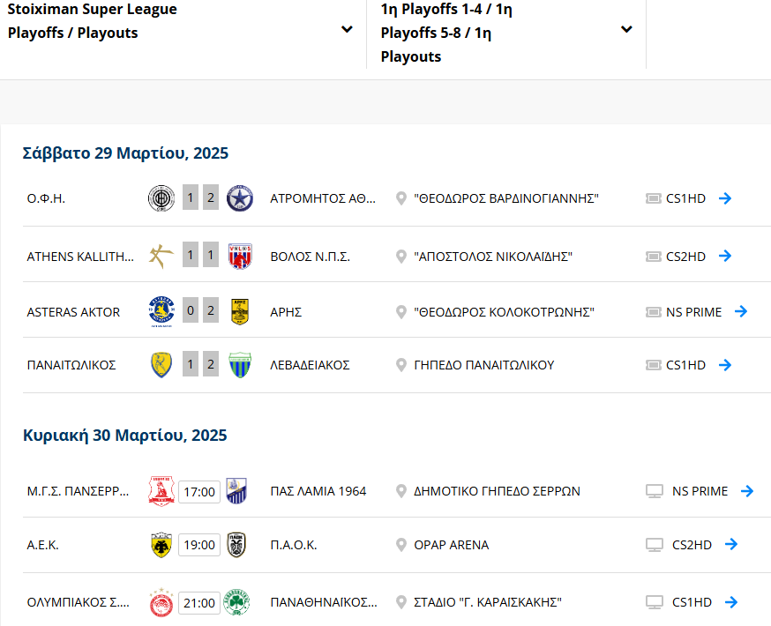
Task: Click the ΠΑΝΑΙΤΩΛΙΚΟΣ team name
Action: point(71,365)
